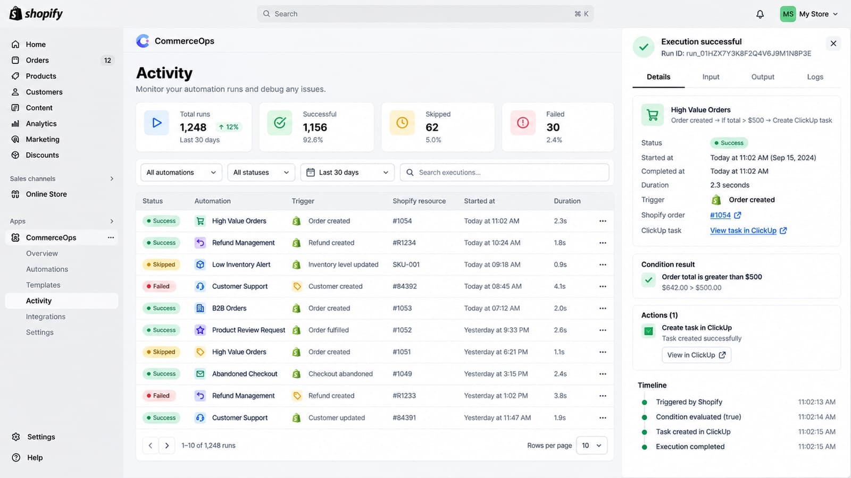This screenshot has width=851, height=478.
Task: Open row menu for Low Inventory Alert
Action: [x=603, y=264]
